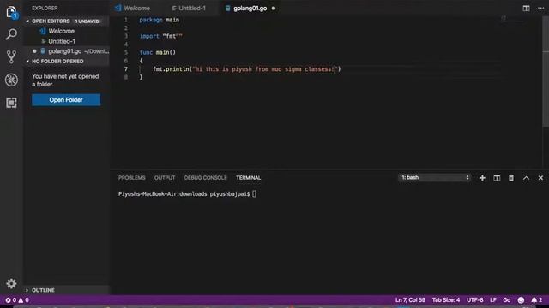
Task: Select bash terminal dropdown
Action: [434, 177]
